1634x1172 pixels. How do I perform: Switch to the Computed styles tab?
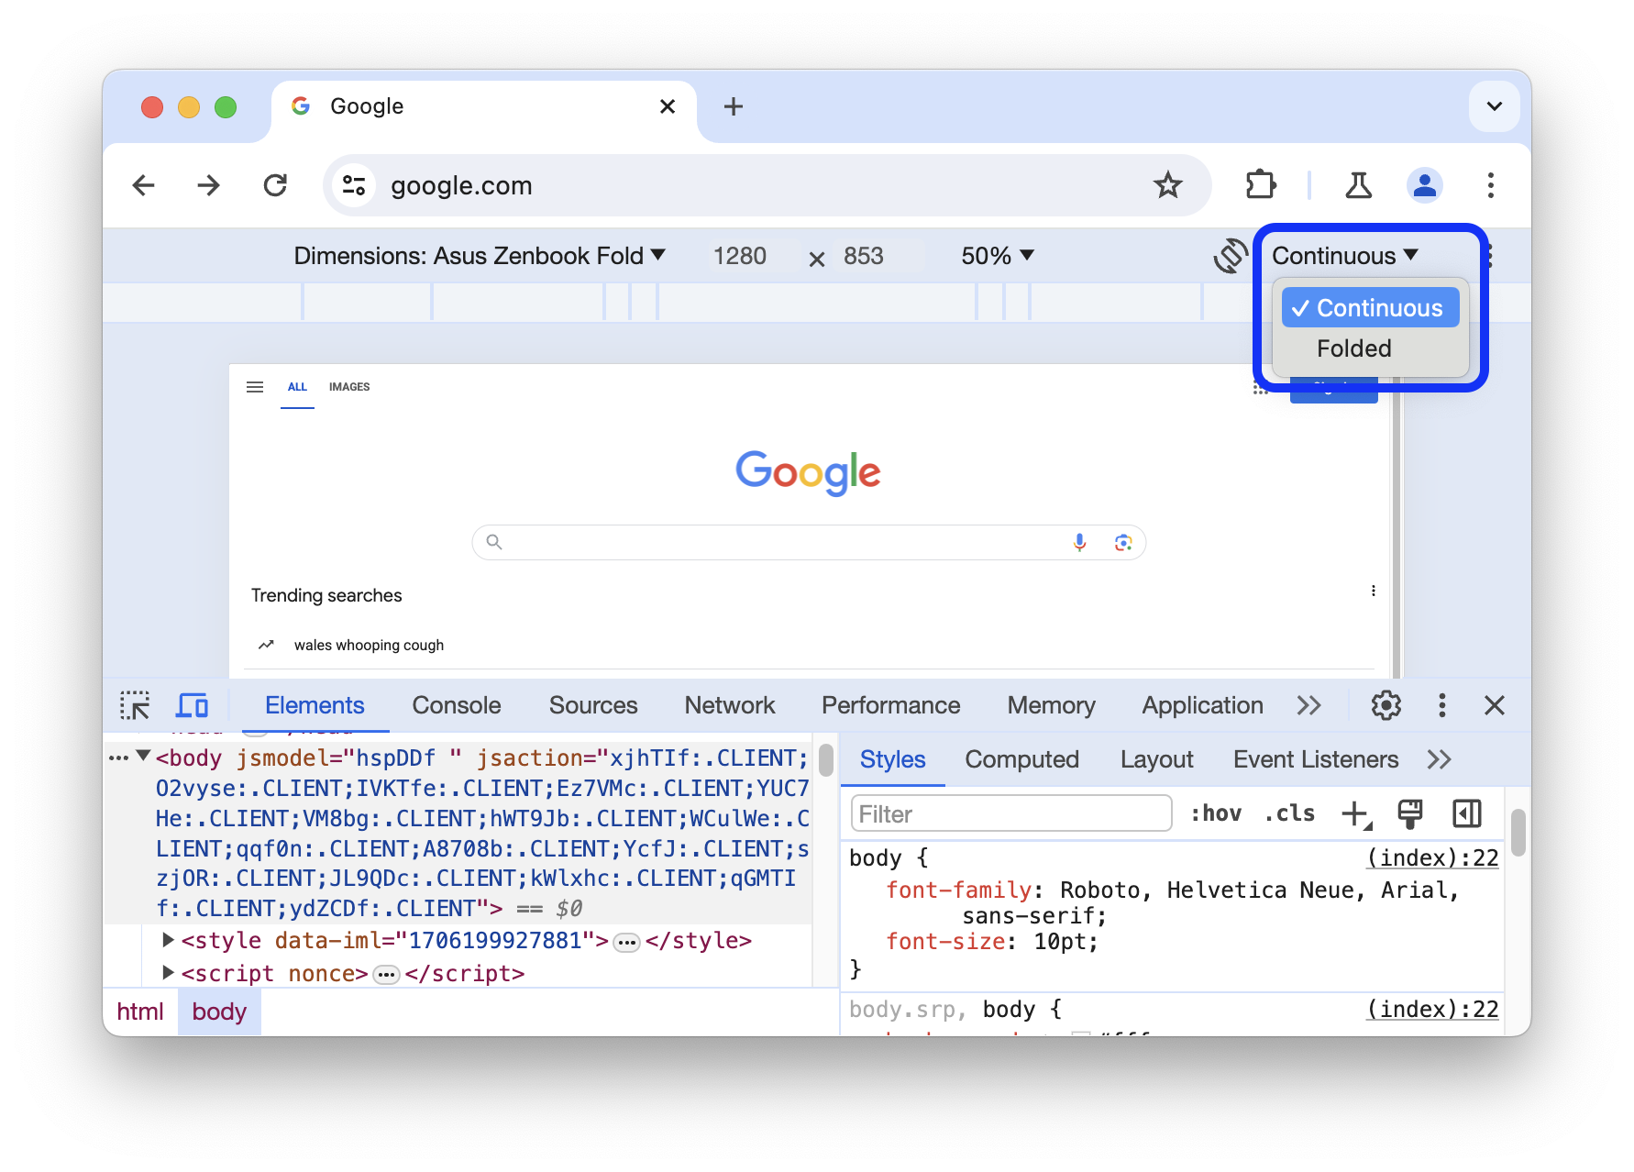click(1021, 759)
